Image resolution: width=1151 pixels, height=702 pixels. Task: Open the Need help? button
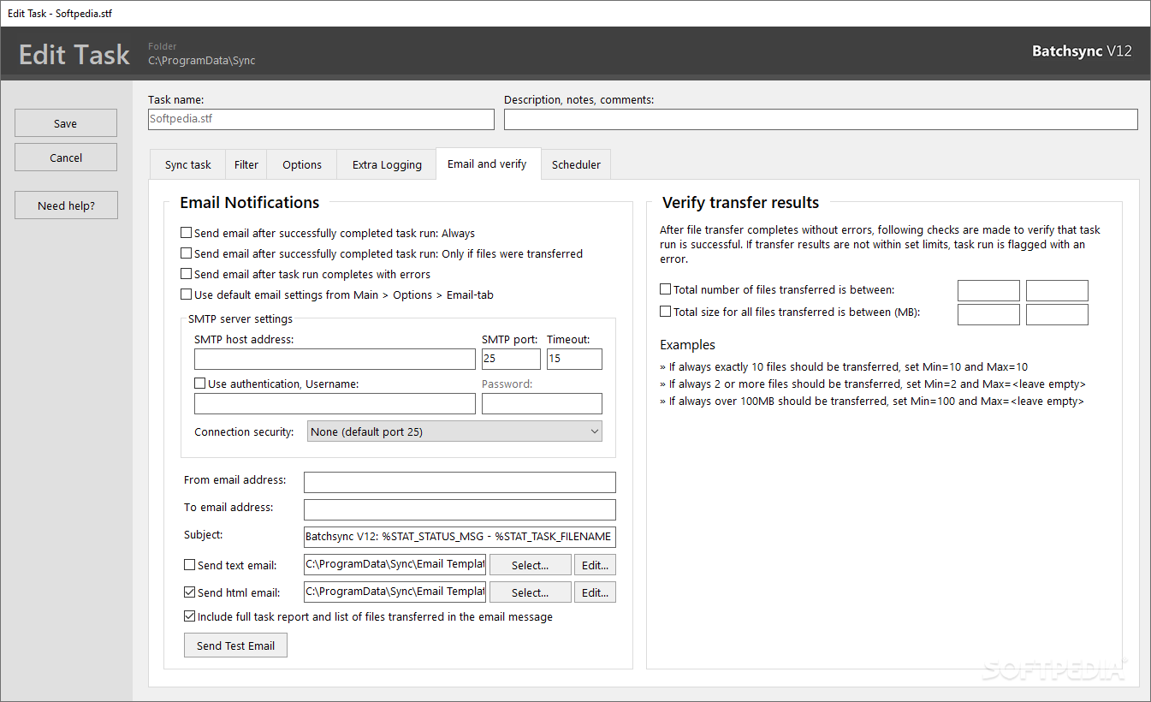pyautogui.click(x=66, y=205)
